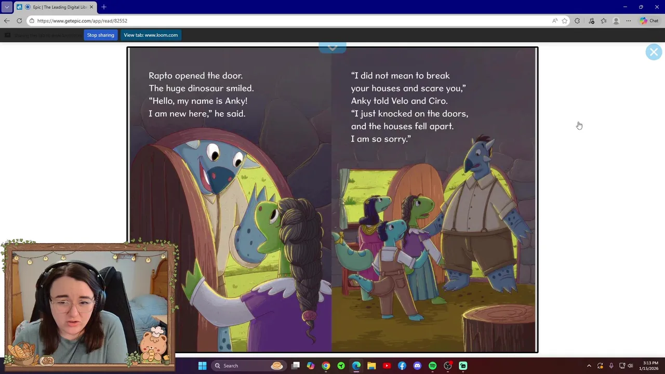This screenshot has height=374, width=665.
Task: Open microphone tray icon
Action: tap(611, 366)
